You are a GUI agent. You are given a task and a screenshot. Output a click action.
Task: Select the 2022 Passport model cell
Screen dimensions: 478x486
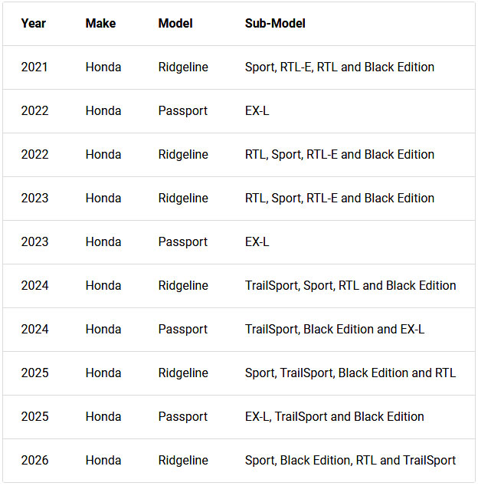183,111
